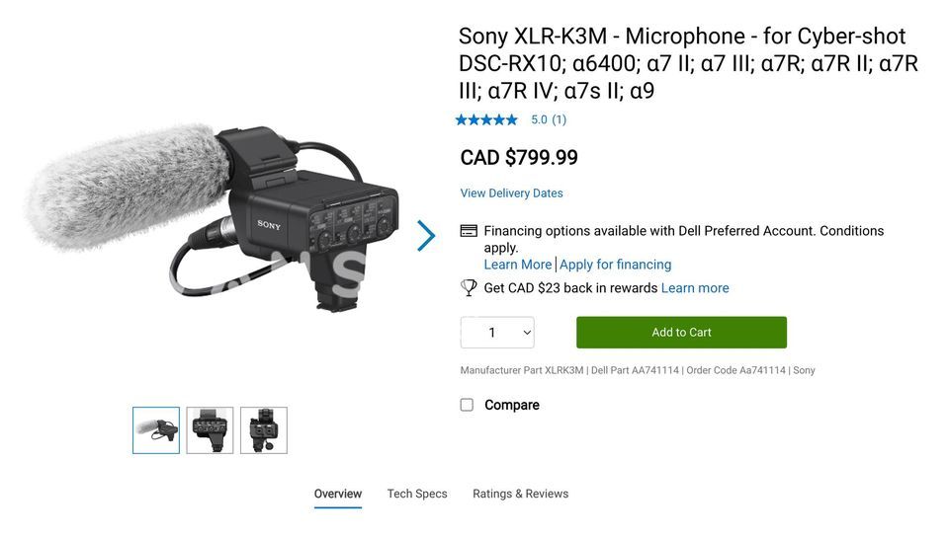Enable the Compare checkbox

(467, 405)
